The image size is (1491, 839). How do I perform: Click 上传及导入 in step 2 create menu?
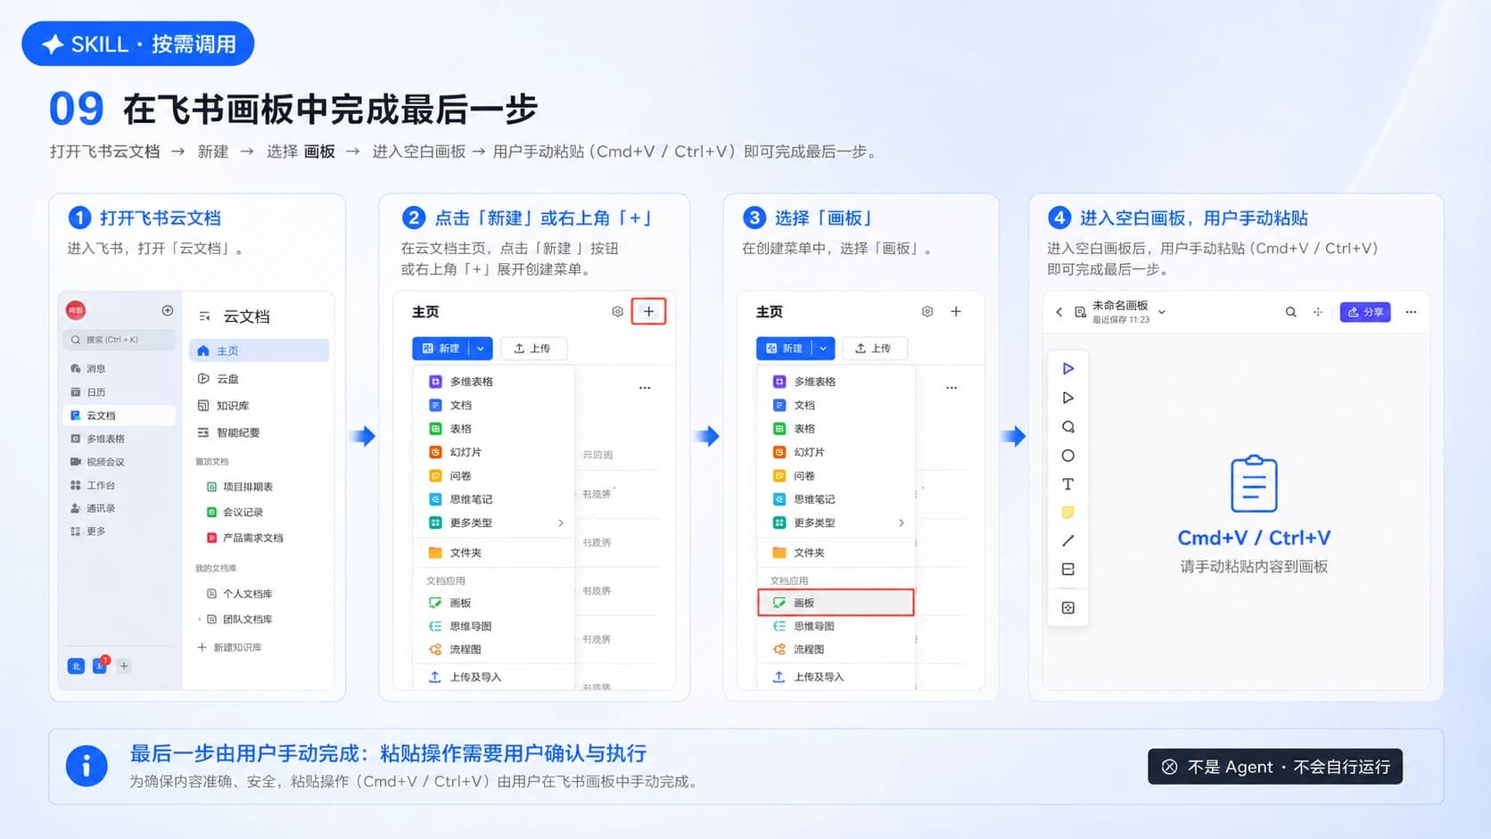click(x=493, y=677)
